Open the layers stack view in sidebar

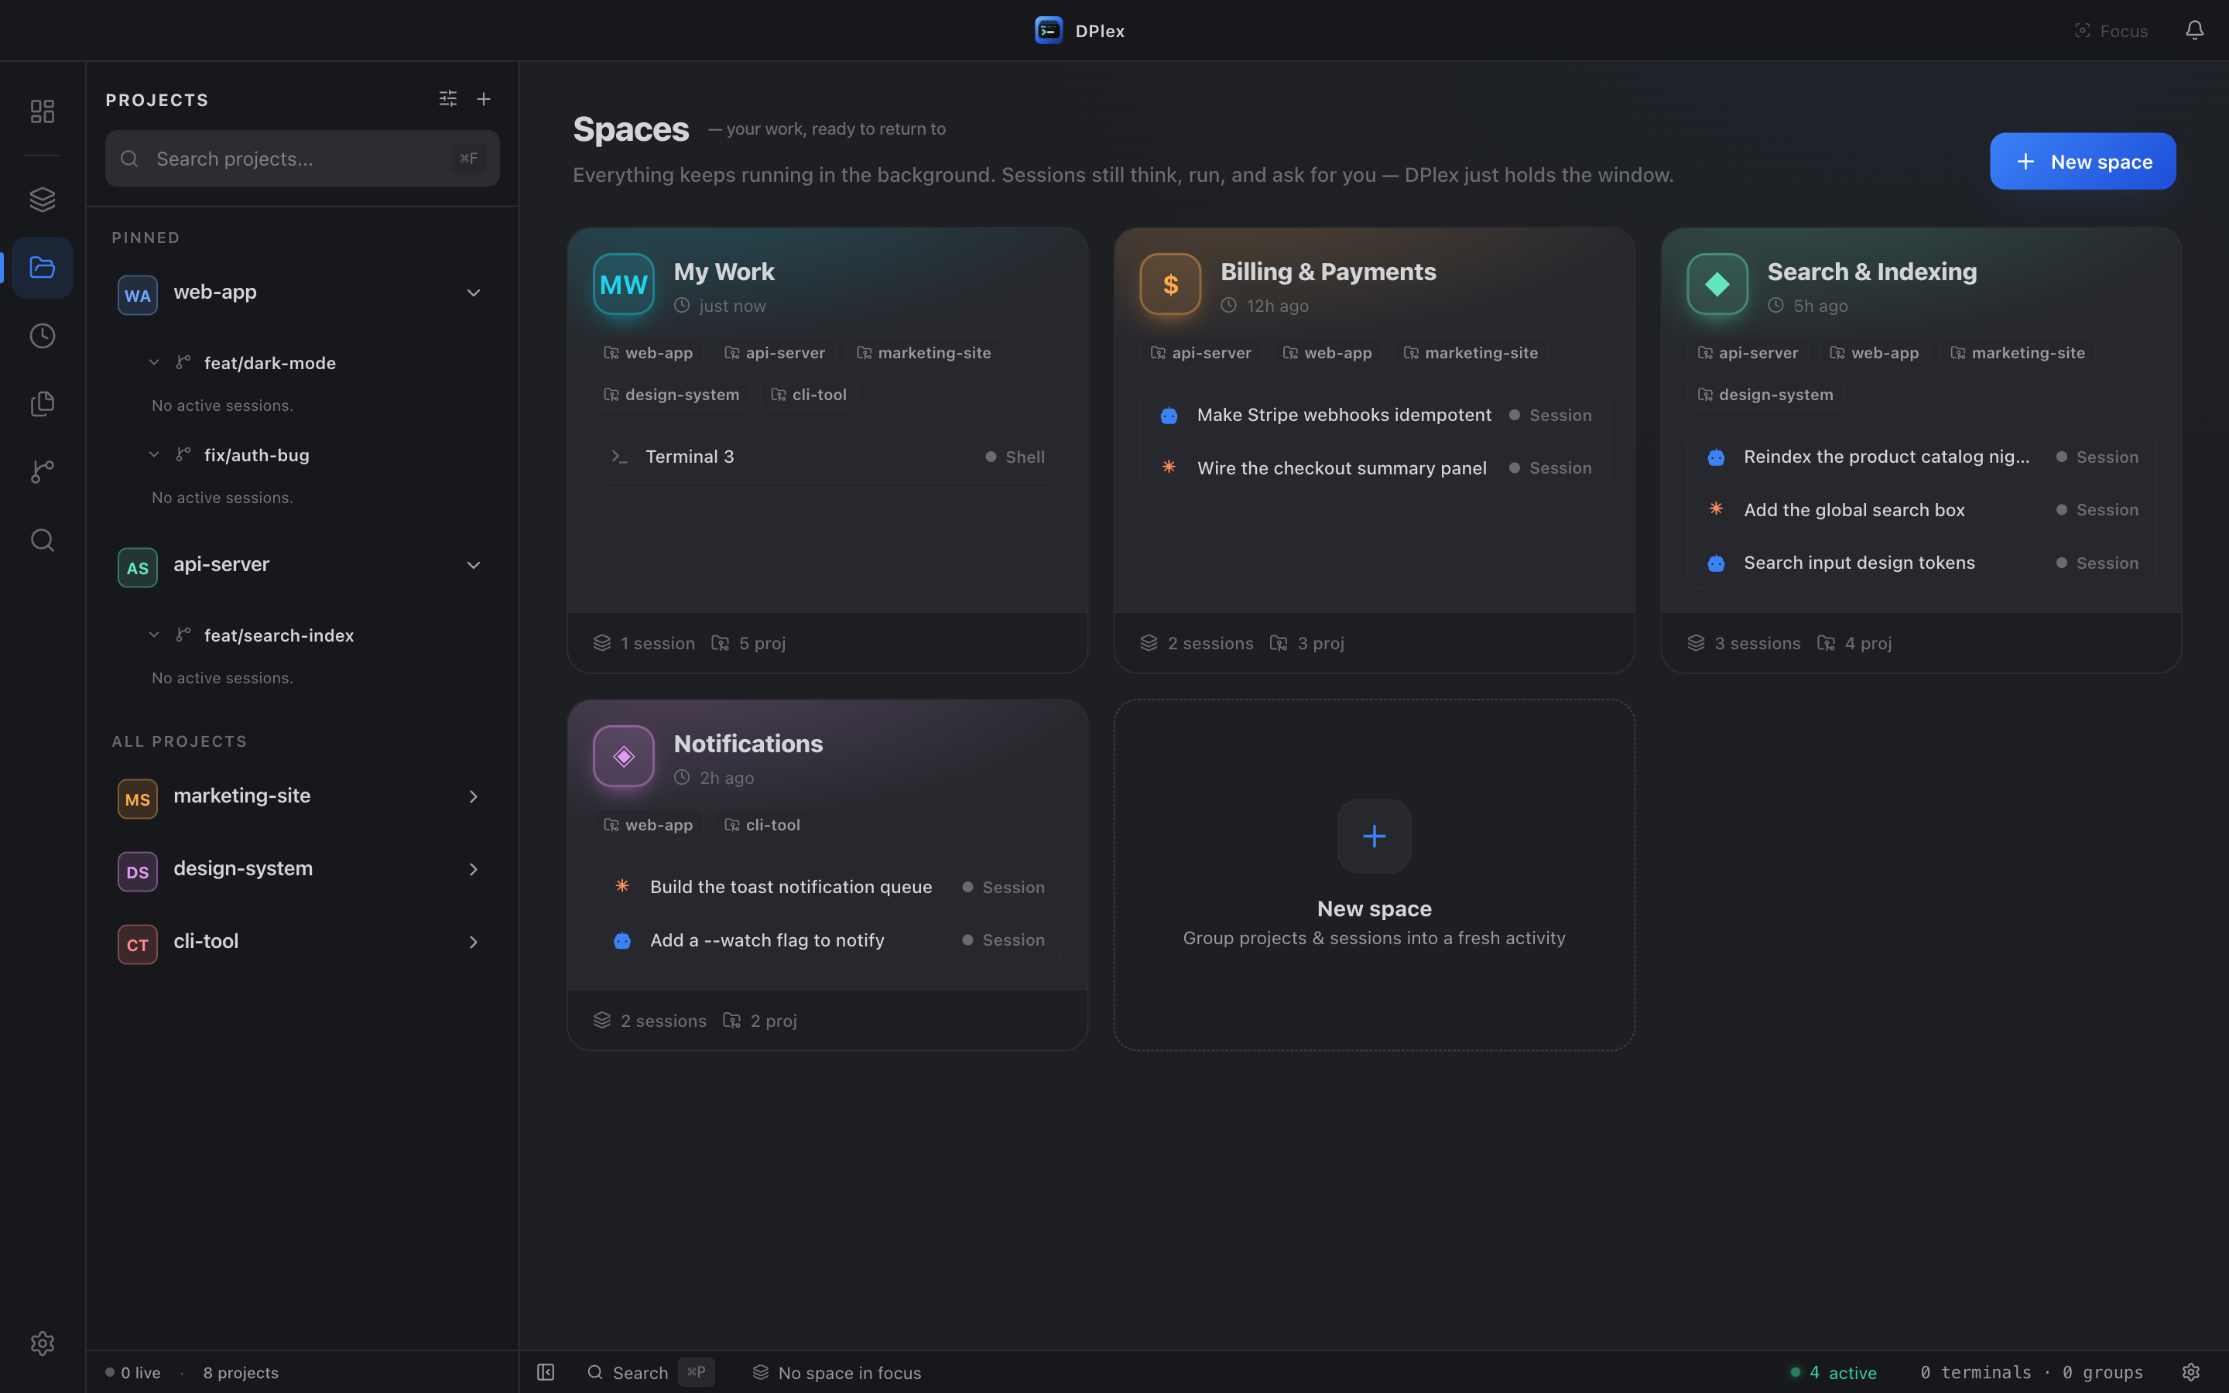43,199
